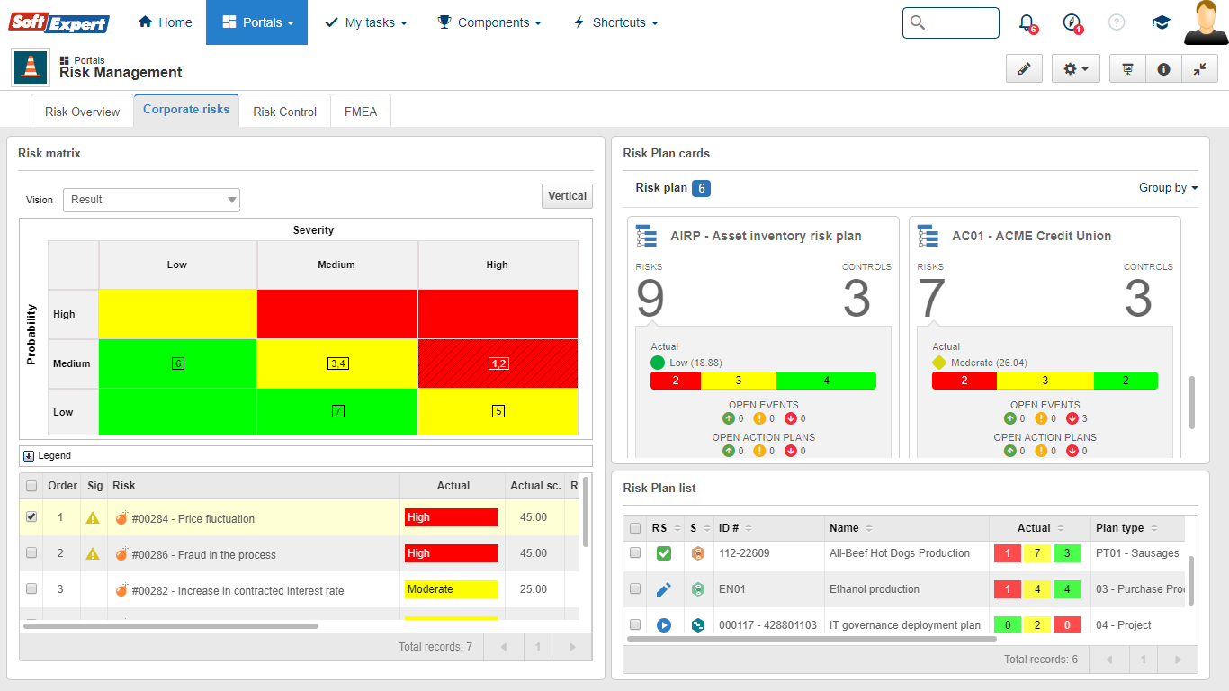Click the High probability Low severity yellow cell
The height and width of the screenshot is (691, 1229).
click(178, 314)
